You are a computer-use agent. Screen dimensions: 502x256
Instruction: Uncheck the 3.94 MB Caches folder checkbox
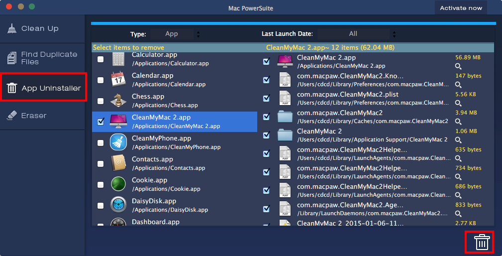pyautogui.click(x=266, y=117)
